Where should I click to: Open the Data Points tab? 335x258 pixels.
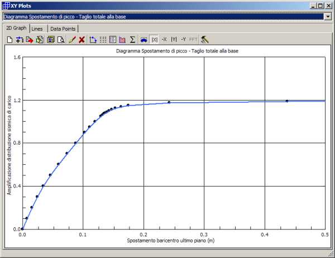pyautogui.click(x=63, y=28)
